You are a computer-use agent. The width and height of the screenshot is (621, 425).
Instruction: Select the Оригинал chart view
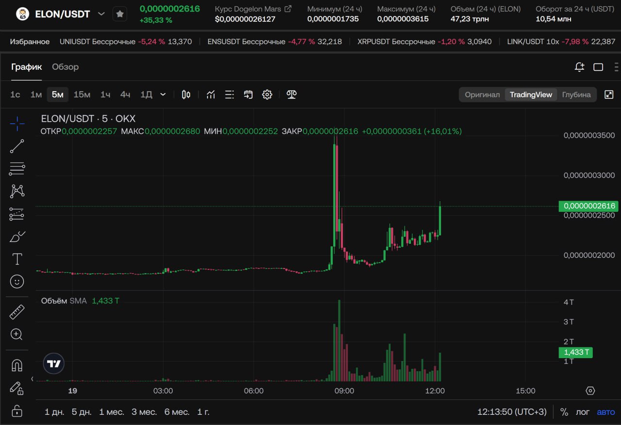pos(482,94)
